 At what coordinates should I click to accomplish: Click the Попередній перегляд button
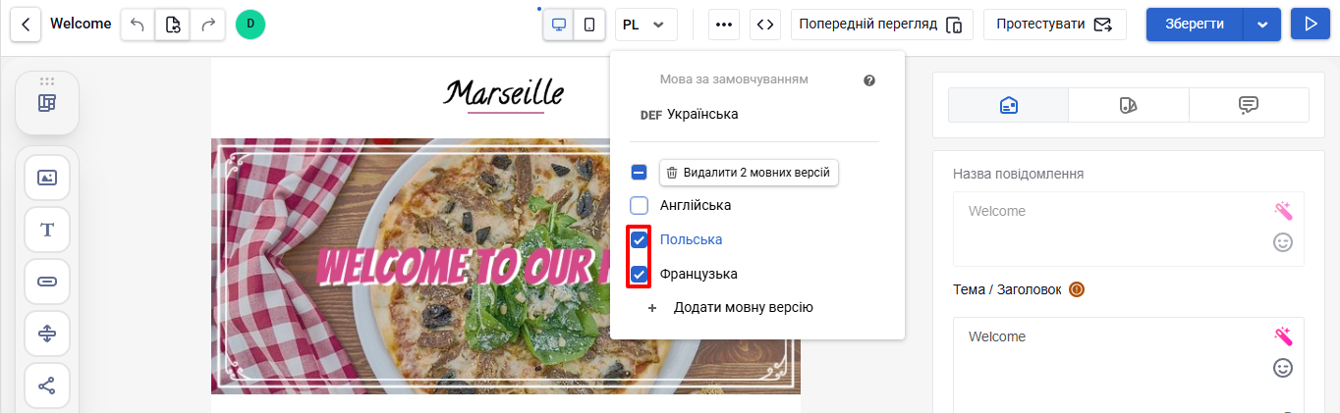click(881, 25)
